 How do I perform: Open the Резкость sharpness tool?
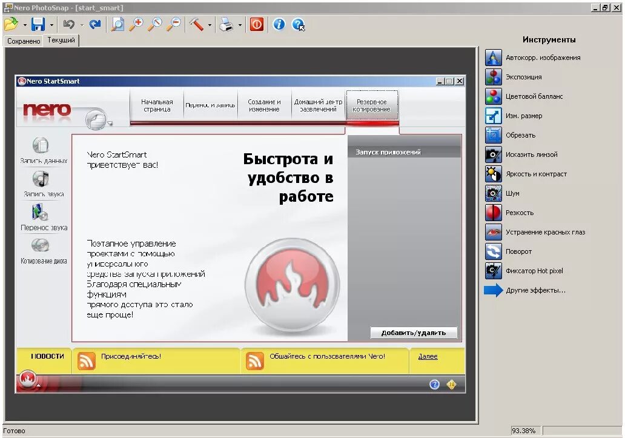509,213
